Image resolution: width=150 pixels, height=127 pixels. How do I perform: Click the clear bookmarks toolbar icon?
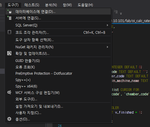tap(116, 12)
